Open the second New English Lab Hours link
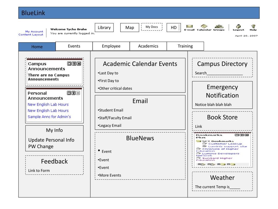Screen dimensions: 278x209 coord(48,110)
